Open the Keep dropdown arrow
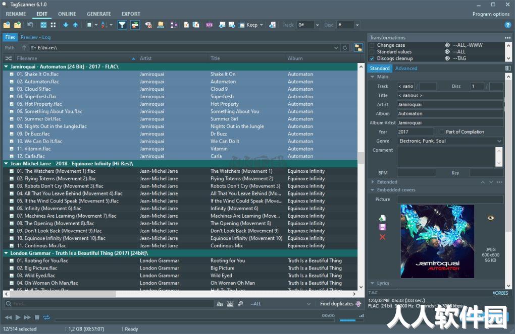This screenshot has height=334, width=515. tap(262, 25)
